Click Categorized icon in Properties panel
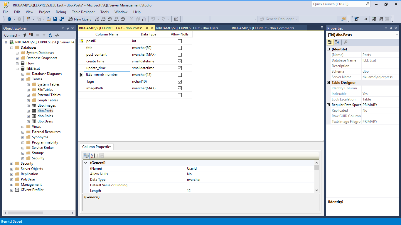This screenshot has width=401, height=225. coord(331,42)
